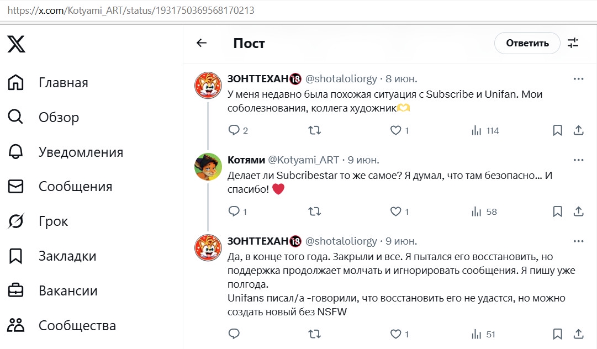Reply to the Котями comment
This screenshot has width=597, height=349.
click(234, 211)
